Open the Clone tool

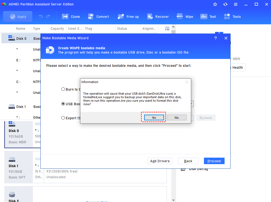click(x=71, y=16)
